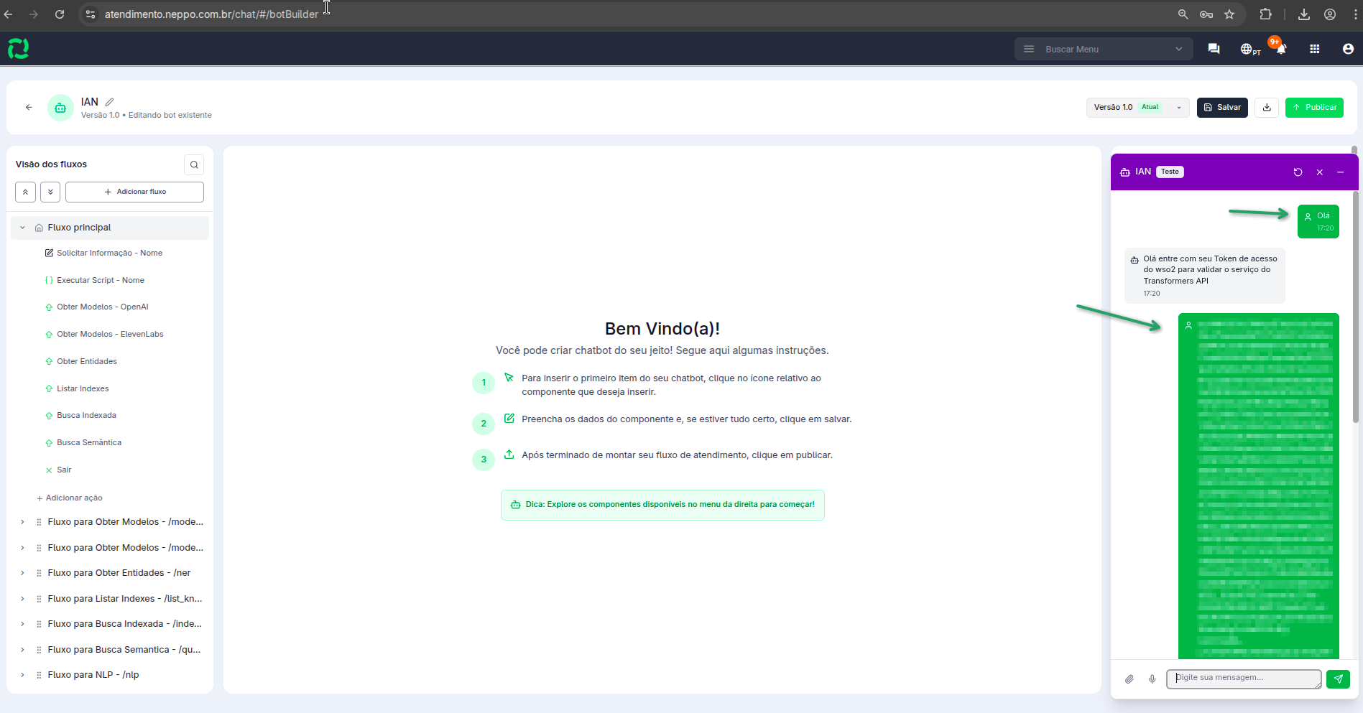The height and width of the screenshot is (713, 1363).
Task: Restart the IAN test chat
Action: [x=1298, y=172]
